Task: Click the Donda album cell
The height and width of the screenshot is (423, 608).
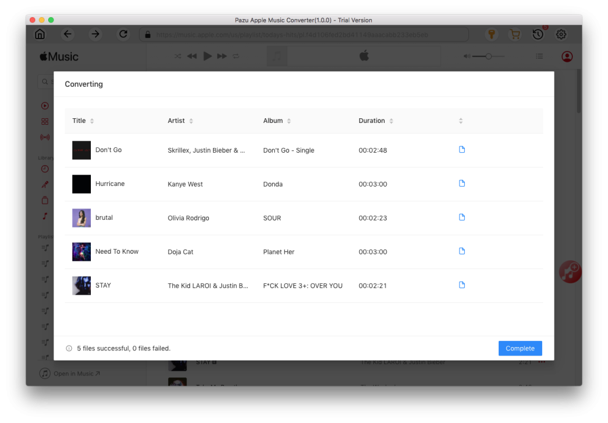Action: [x=273, y=184]
